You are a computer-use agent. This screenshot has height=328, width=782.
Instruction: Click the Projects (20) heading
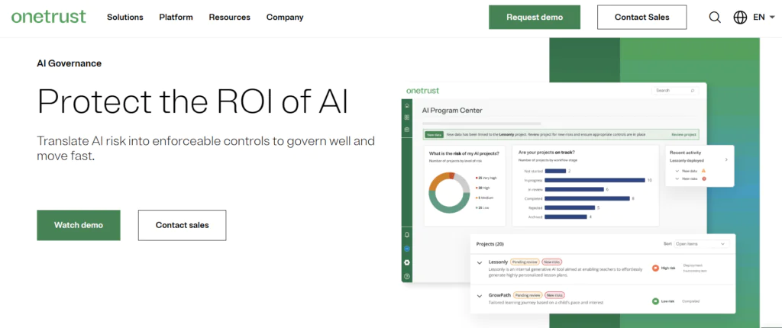click(490, 244)
